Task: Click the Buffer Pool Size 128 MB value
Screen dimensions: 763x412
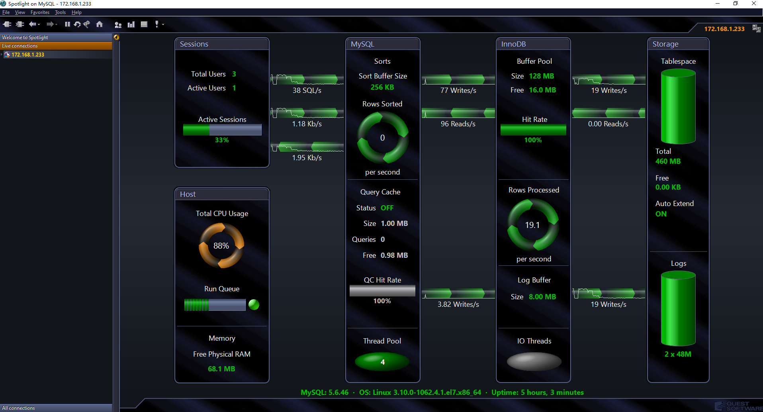Action: pyautogui.click(x=542, y=76)
